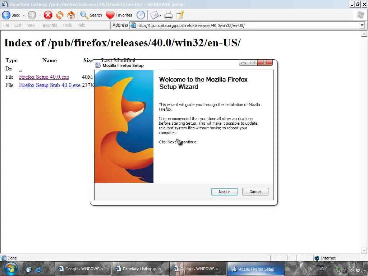This screenshot has height=276, width=368.
Task: Click the Edit notepad toolbar icon
Action: point(180,15)
